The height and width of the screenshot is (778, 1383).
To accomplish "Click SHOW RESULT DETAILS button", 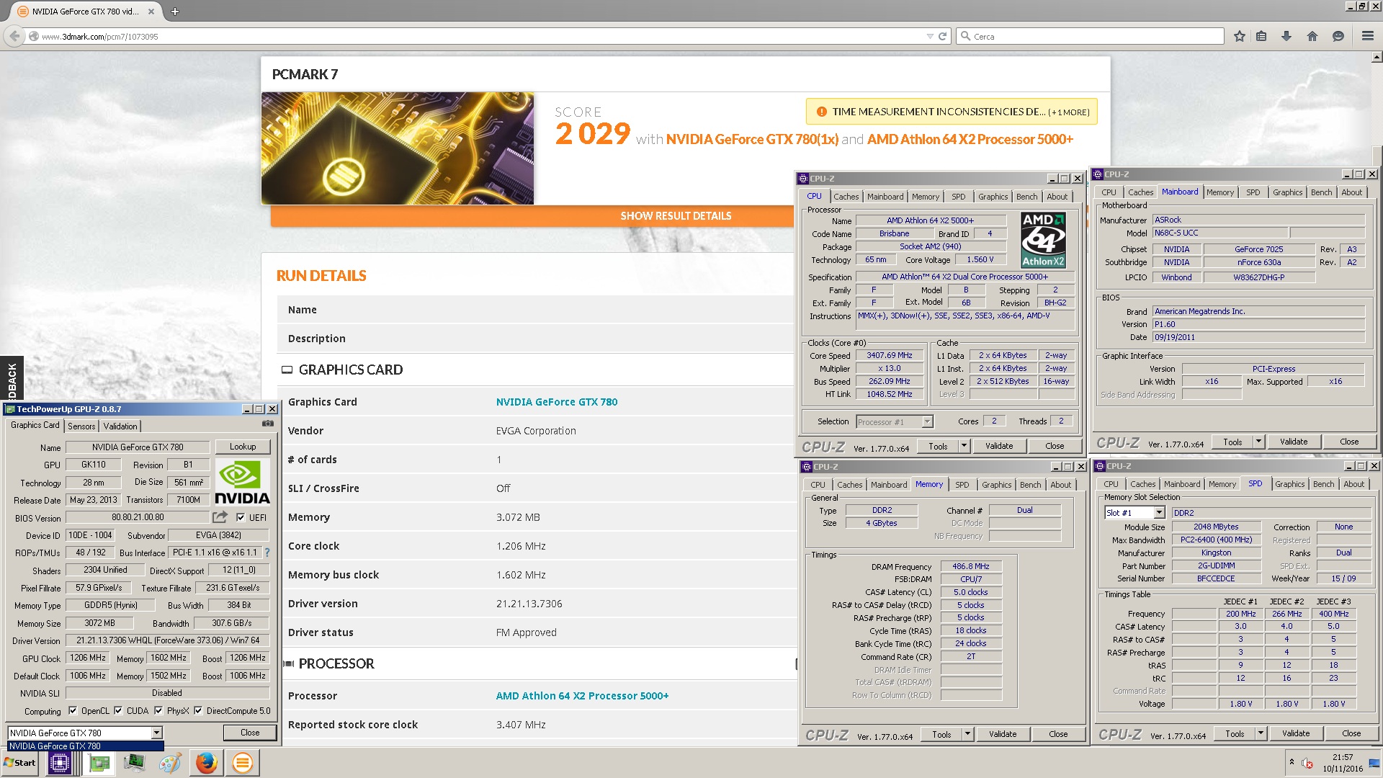I will 676,216.
